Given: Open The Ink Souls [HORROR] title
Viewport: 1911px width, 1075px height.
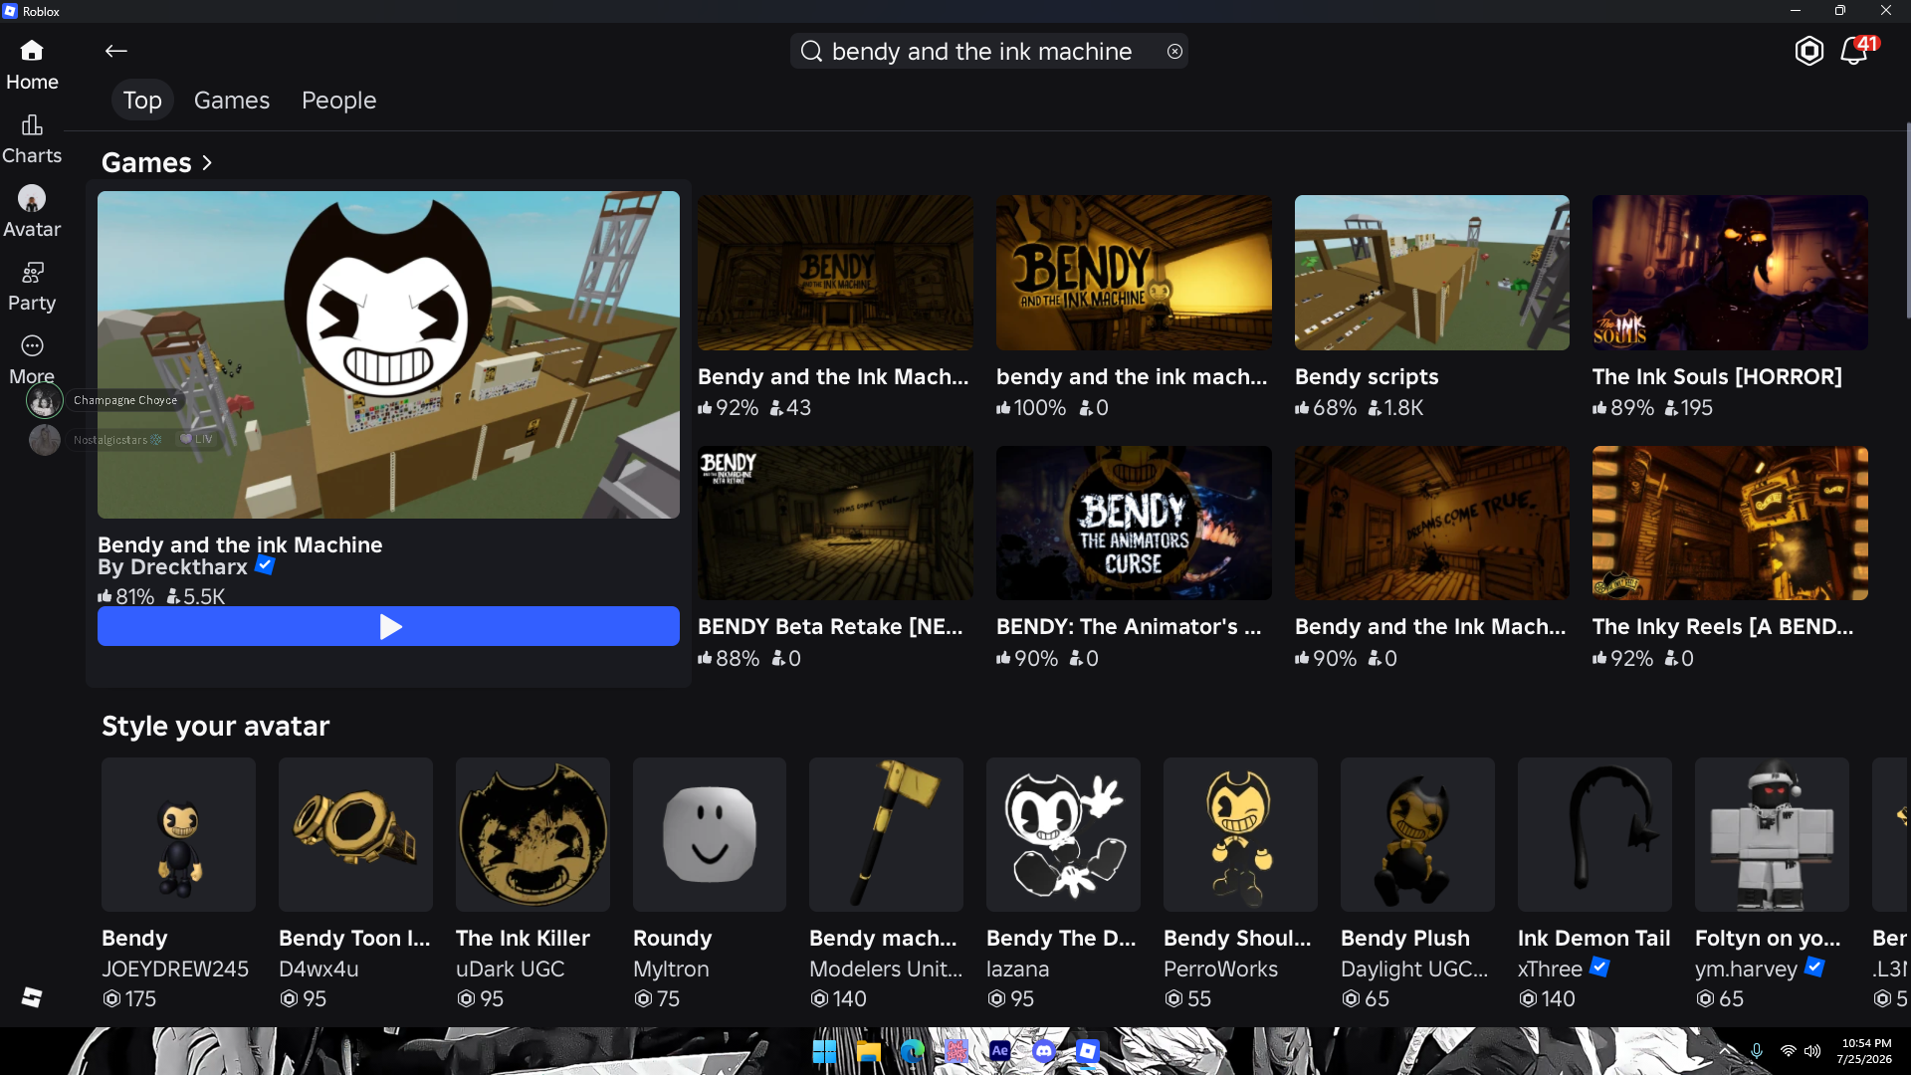Looking at the screenshot, I should pyautogui.click(x=1717, y=376).
